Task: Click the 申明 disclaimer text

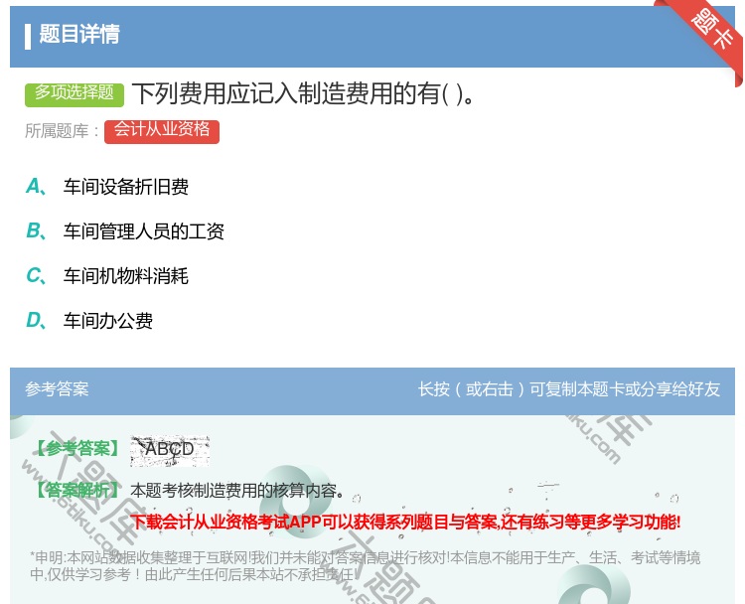Action: 365,565
